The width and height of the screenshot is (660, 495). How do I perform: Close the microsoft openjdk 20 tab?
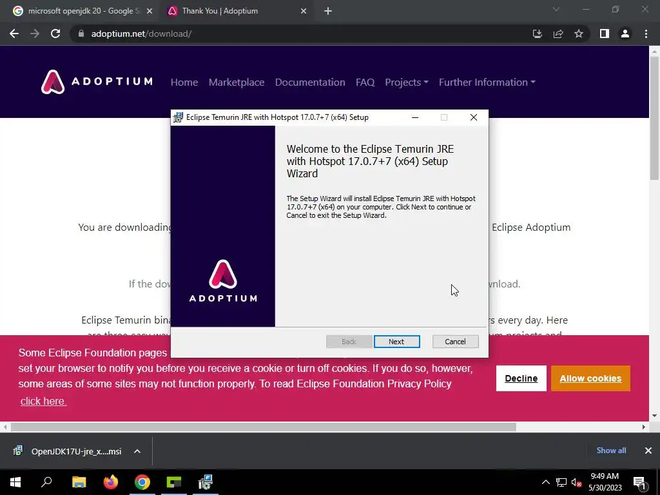click(150, 12)
